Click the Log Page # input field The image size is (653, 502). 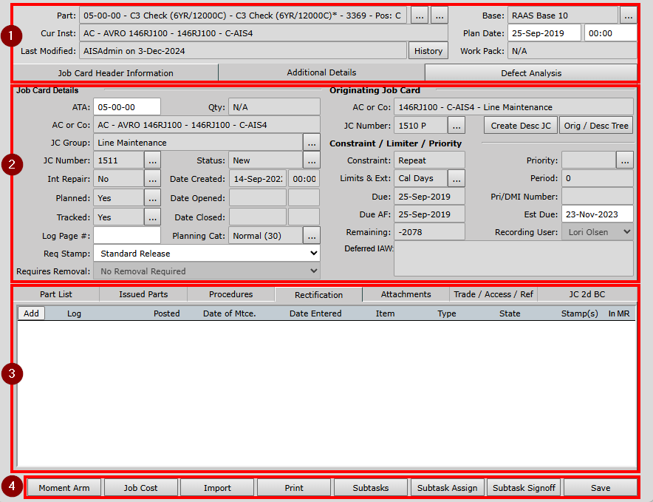click(126, 235)
